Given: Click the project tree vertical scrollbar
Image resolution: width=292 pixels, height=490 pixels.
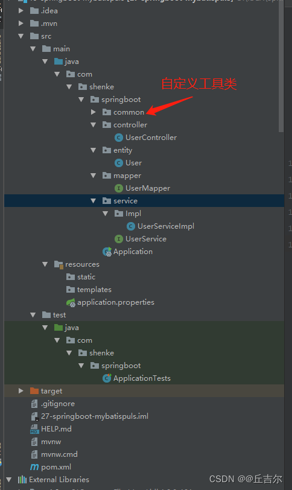Looking at the screenshot, I should 281,66.
